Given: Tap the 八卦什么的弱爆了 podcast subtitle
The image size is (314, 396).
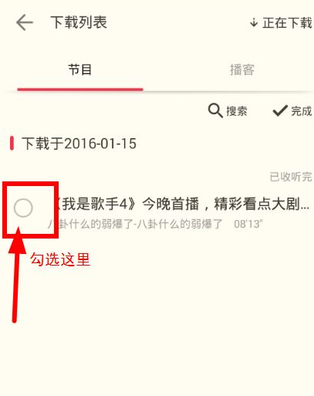Looking at the screenshot, I should (135, 224).
